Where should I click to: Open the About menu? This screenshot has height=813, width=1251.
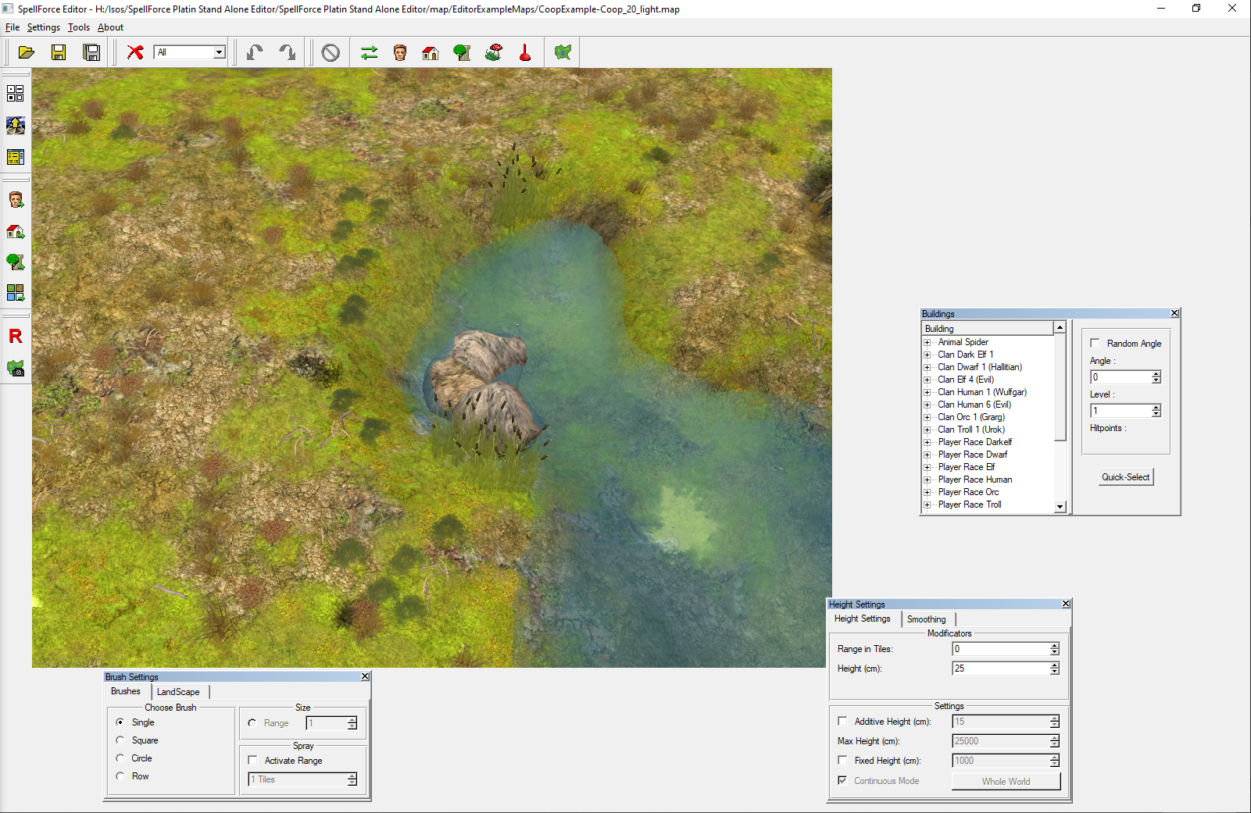pos(110,27)
